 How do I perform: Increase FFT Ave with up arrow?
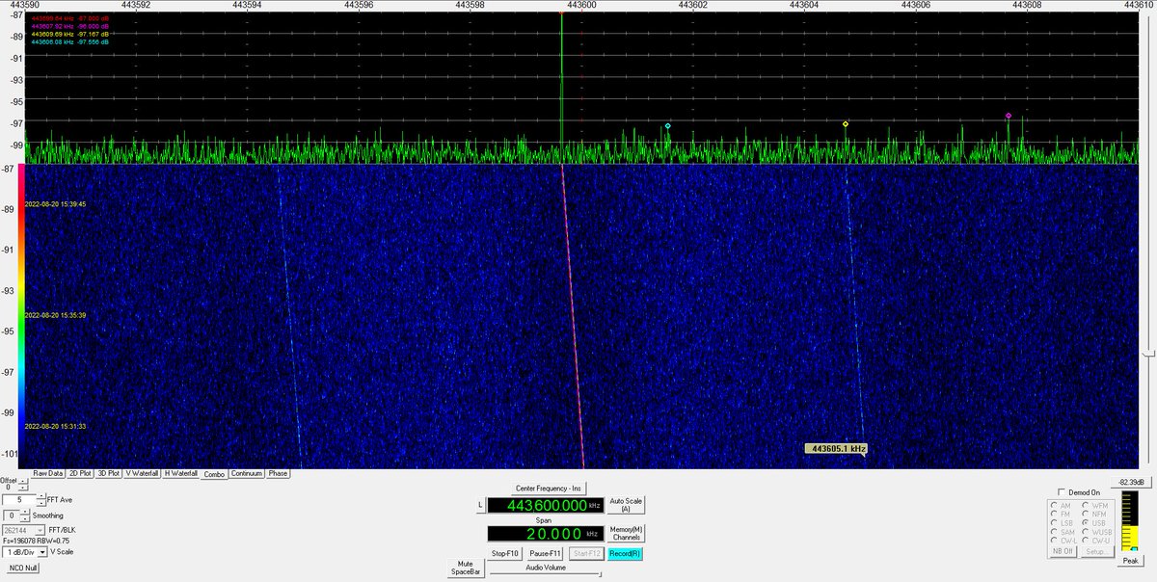[41, 496]
